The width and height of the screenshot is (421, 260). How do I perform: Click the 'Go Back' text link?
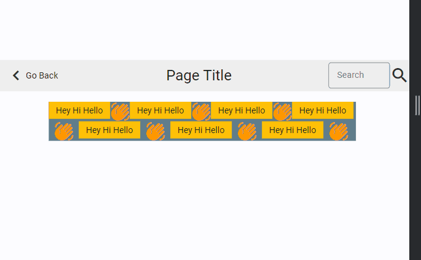point(42,75)
